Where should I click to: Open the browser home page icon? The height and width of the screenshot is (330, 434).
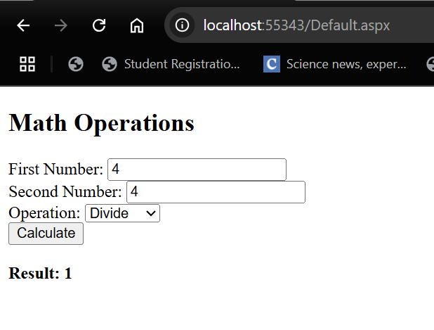[x=137, y=25]
